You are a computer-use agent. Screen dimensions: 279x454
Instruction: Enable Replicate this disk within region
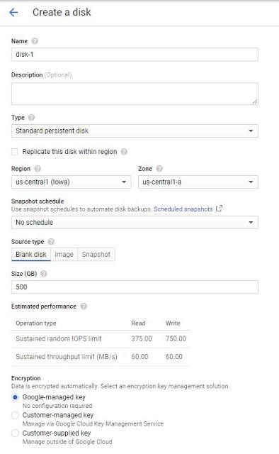pos(14,152)
